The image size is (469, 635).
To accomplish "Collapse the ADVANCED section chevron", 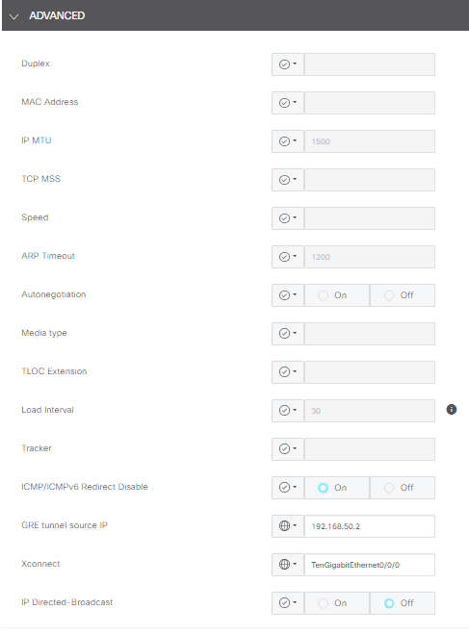I will coord(14,16).
